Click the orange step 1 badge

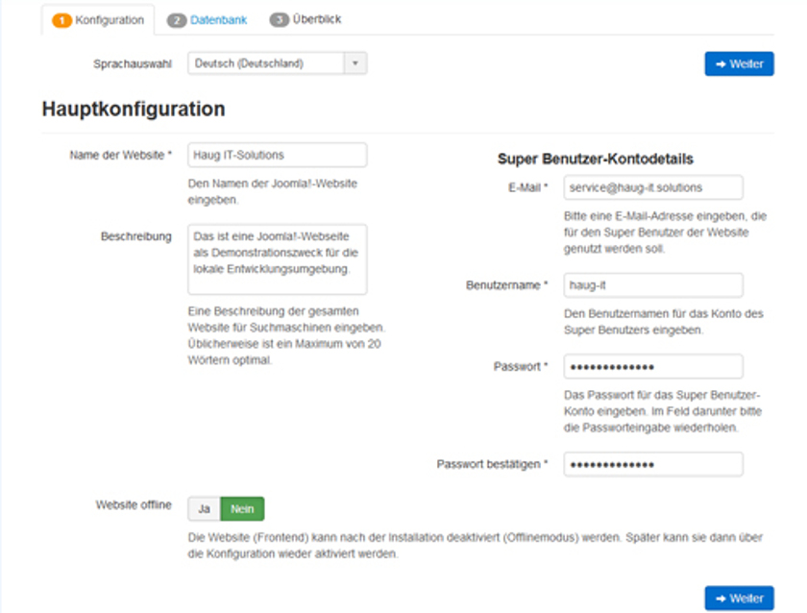point(61,20)
